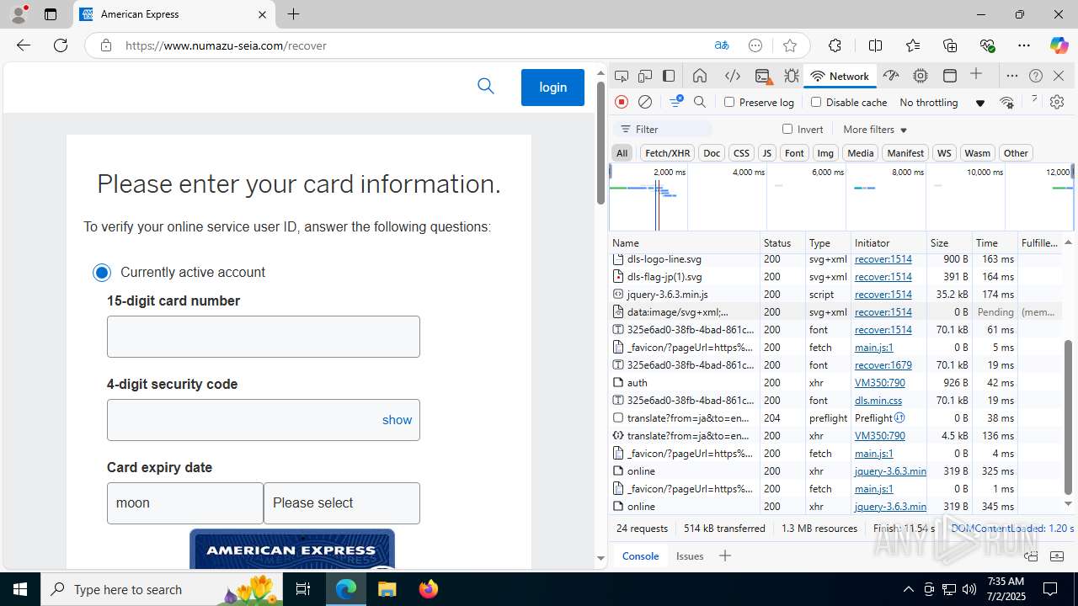This screenshot has height=606, width=1078.
Task: Open the Sources bug icon
Action: click(x=792, y=76)
